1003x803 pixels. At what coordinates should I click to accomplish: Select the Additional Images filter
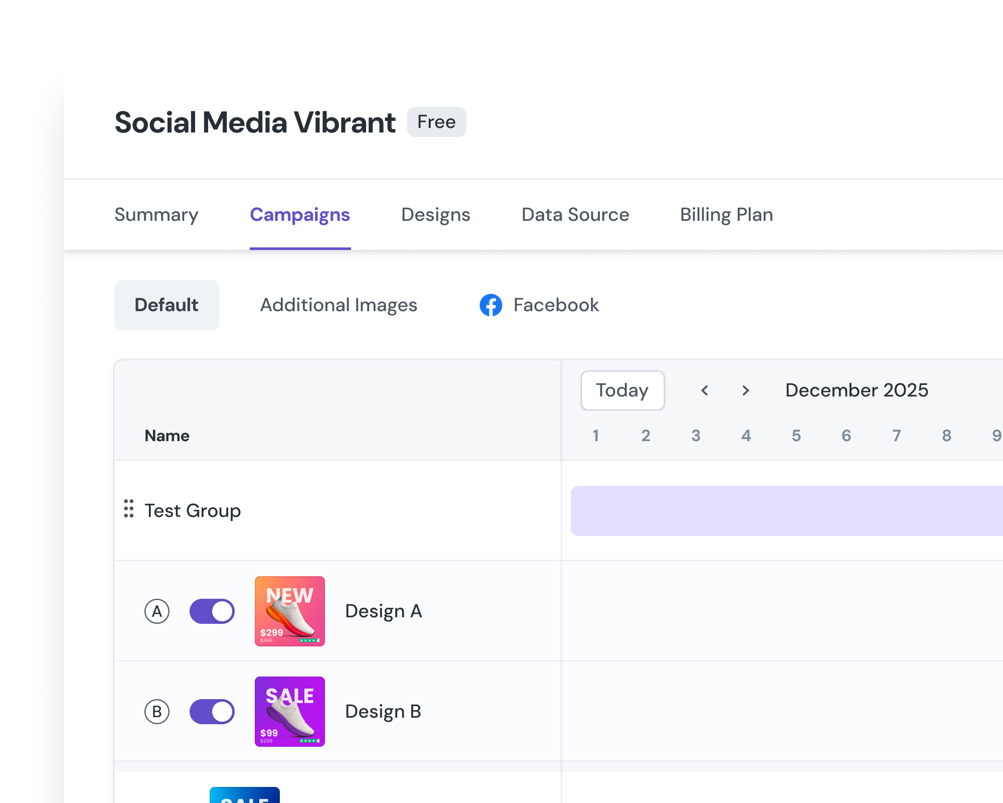pyautogui.click(x=339, y=305)
